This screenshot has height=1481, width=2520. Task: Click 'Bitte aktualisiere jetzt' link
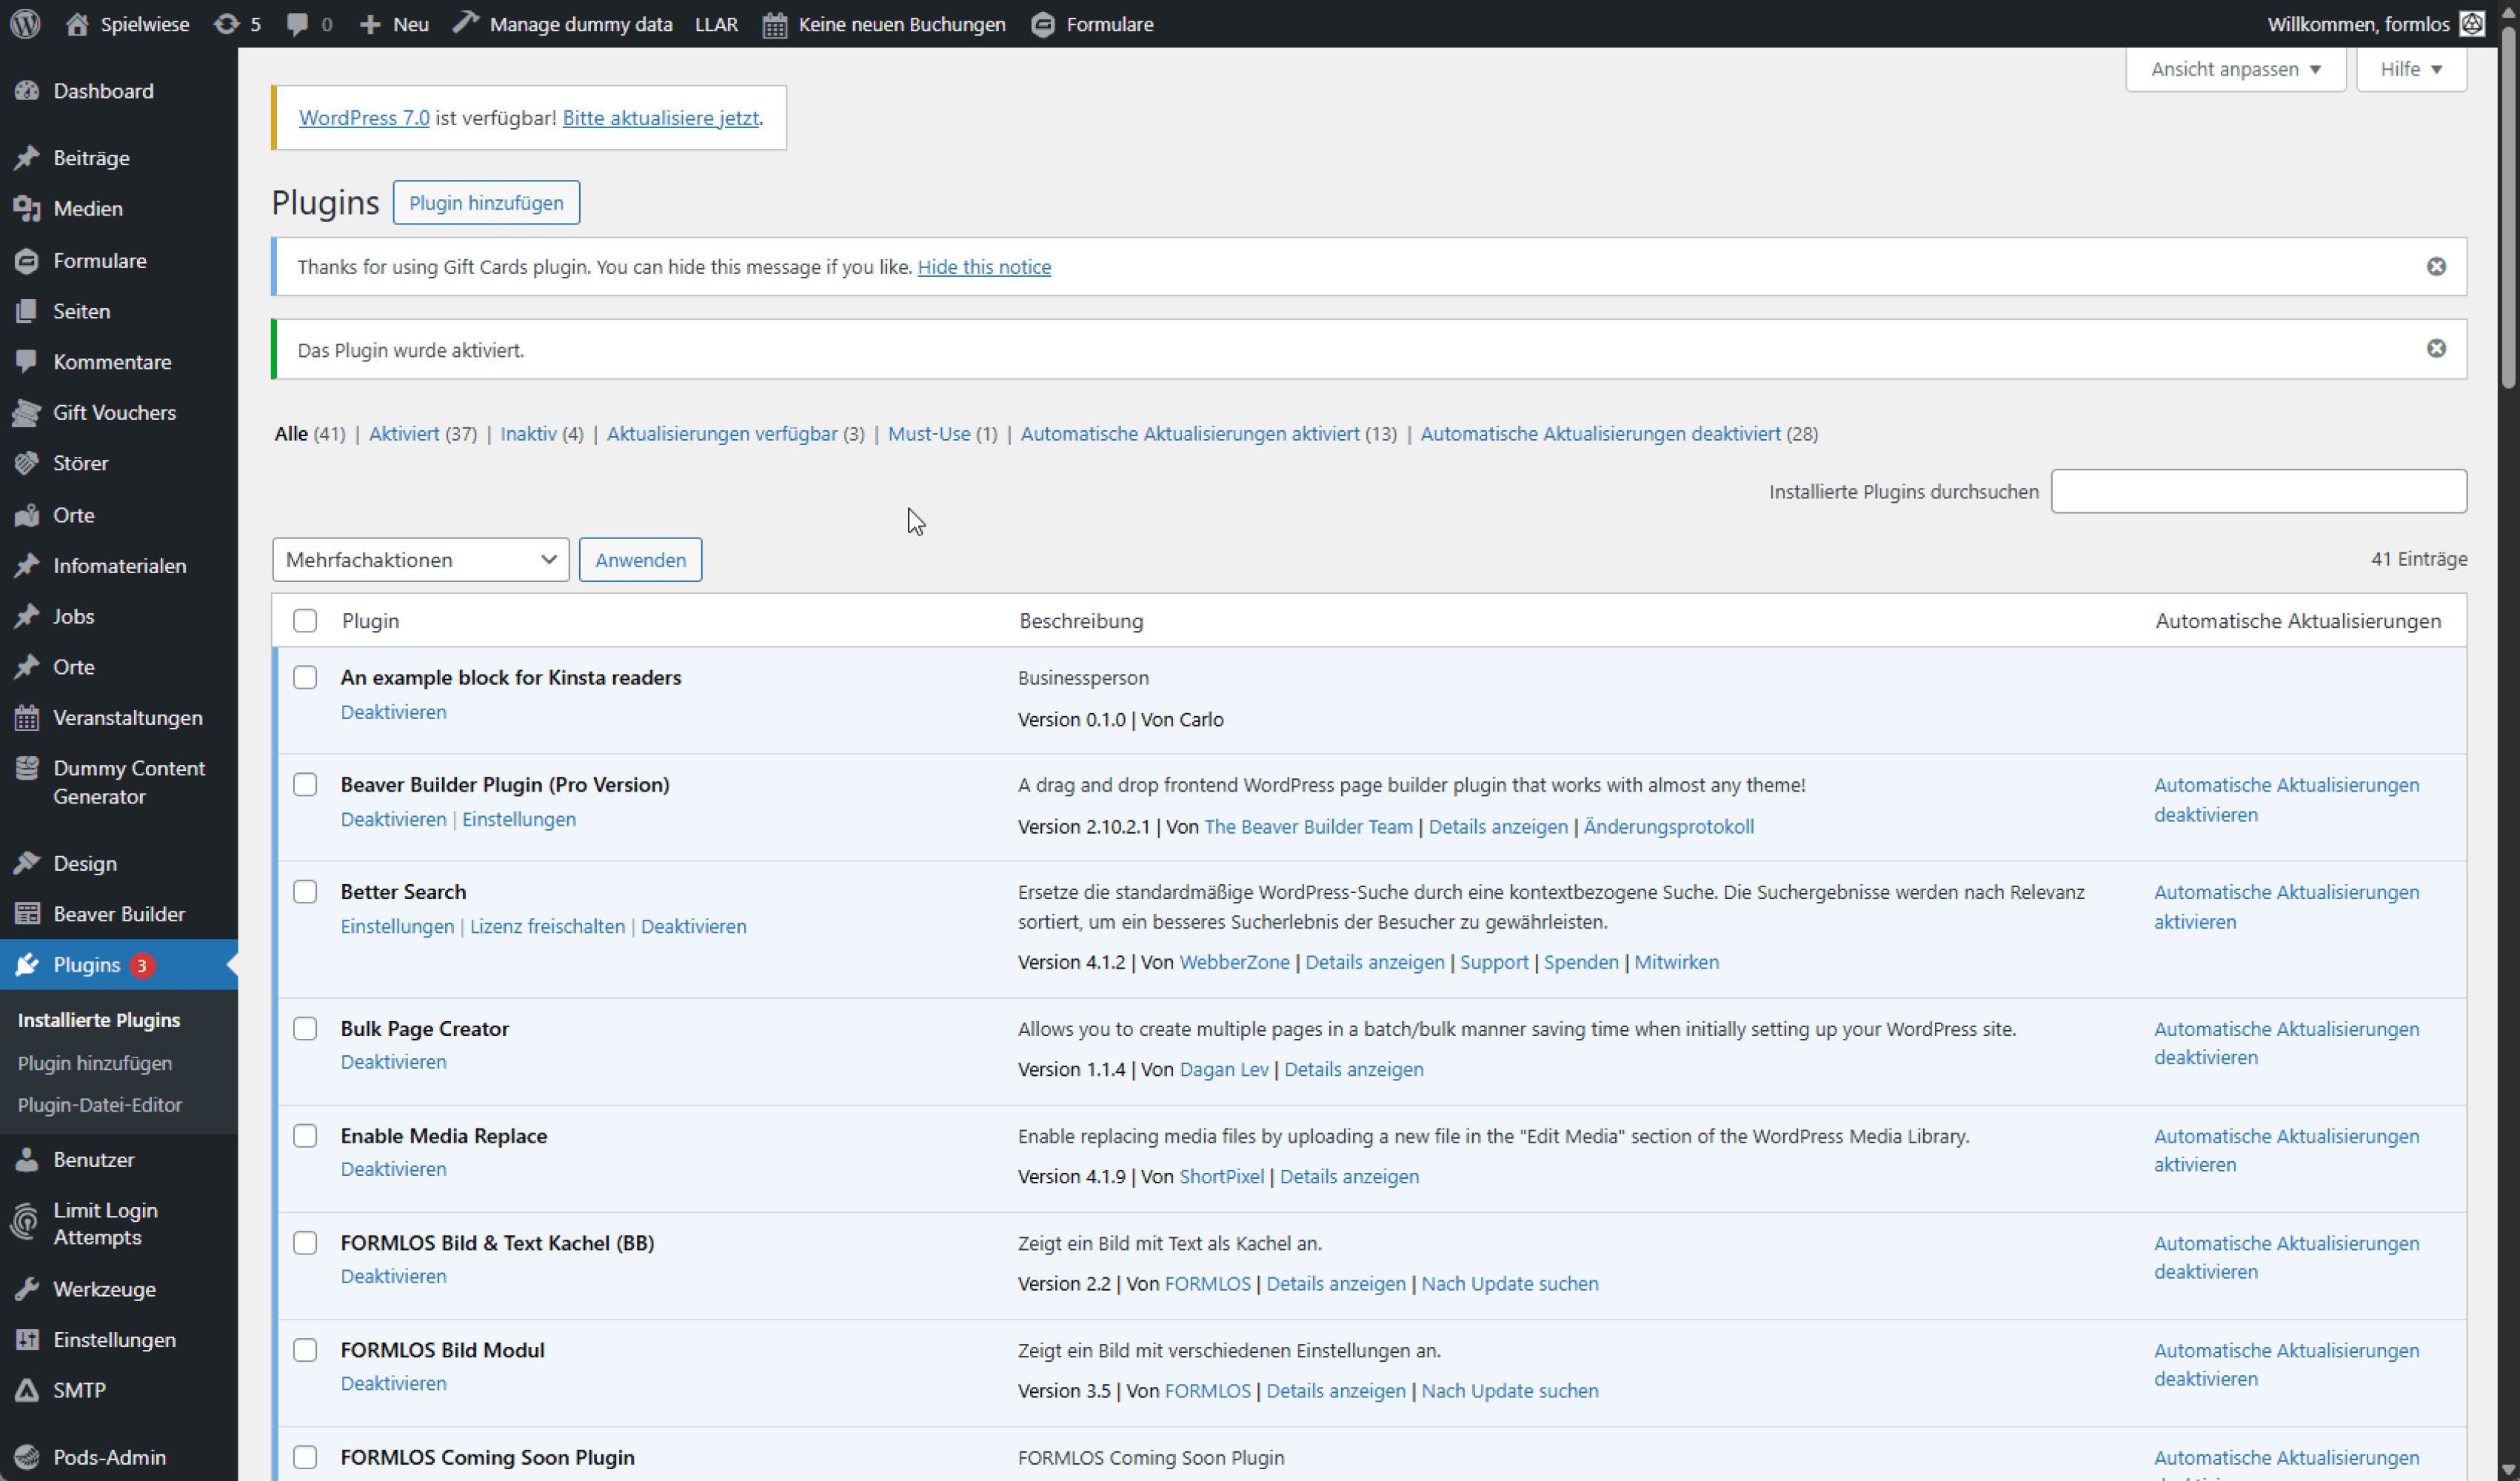[660, 117]
